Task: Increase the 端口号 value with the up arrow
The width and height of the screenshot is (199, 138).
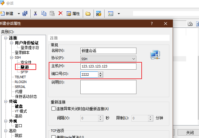Action: point(101,73)
